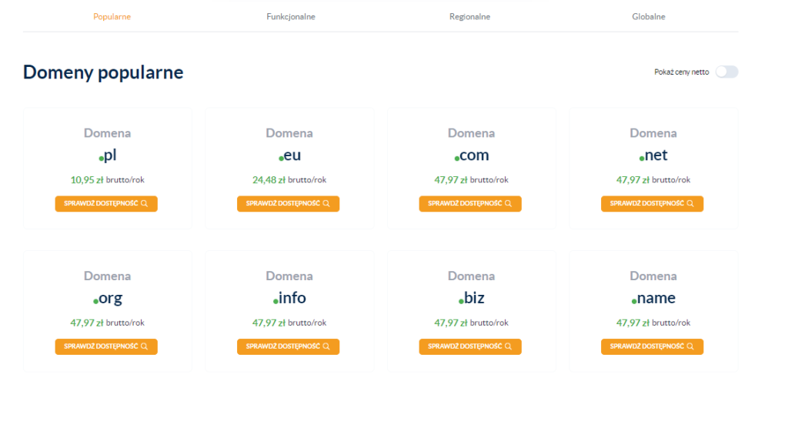Check availability of the .com domain

[465, 204]
